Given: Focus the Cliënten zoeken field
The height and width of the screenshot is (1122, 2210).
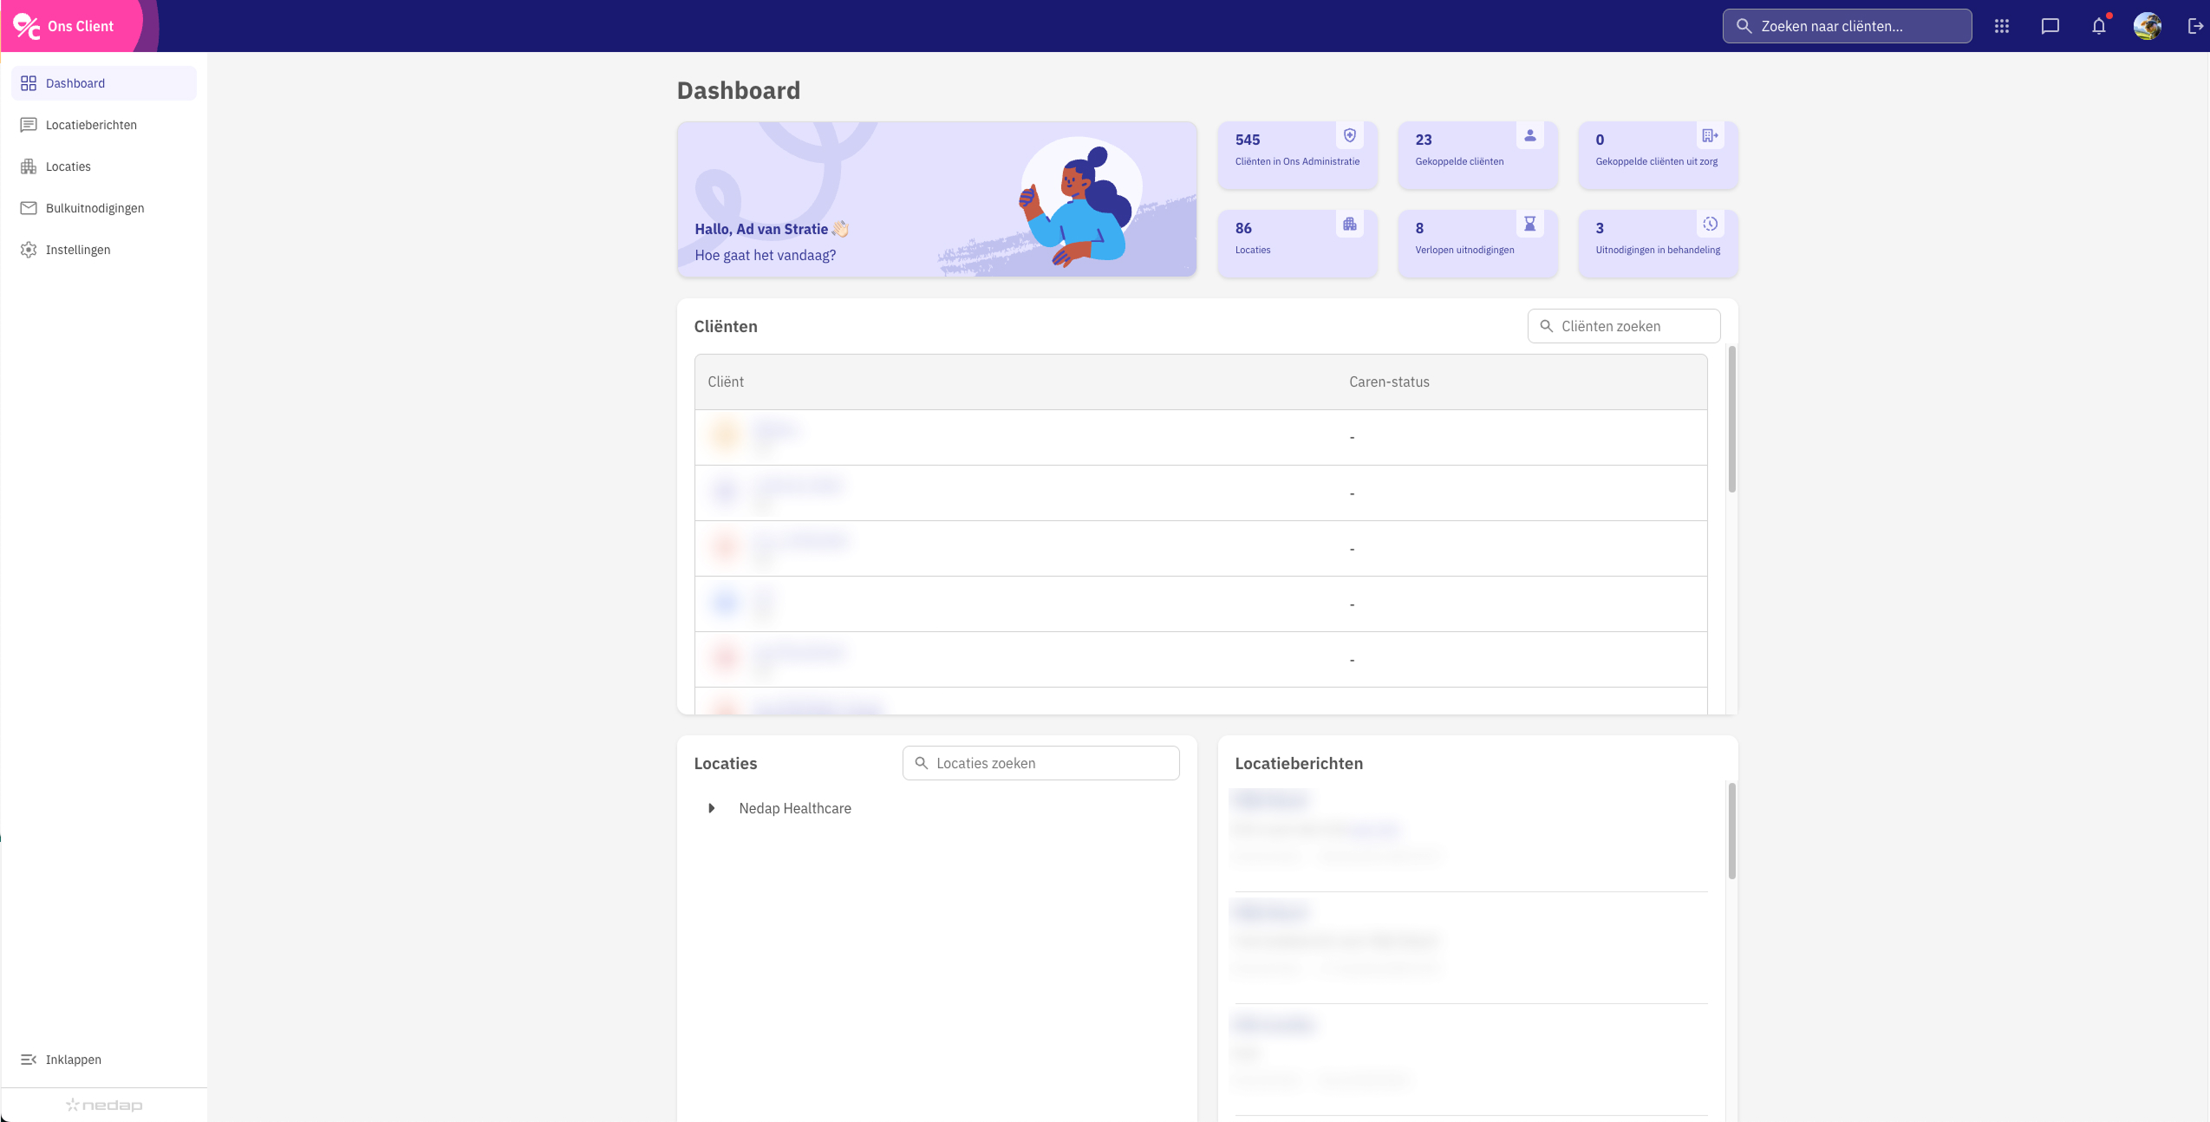Looking at the screenshot, I should [x=1623, y=326].
